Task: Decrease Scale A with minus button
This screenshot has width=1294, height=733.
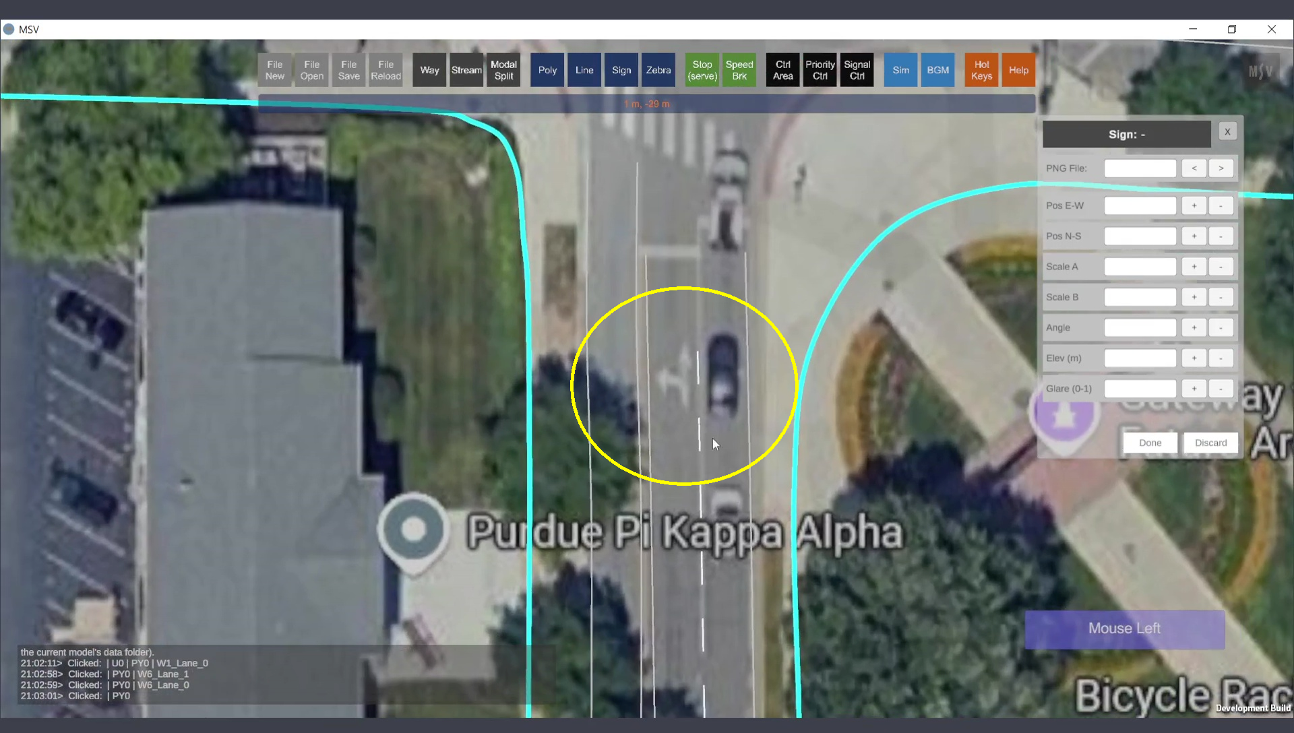Action: coord(1221,267)
